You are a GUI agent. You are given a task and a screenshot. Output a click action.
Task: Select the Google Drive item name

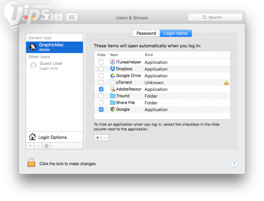(x=128, y=76)
